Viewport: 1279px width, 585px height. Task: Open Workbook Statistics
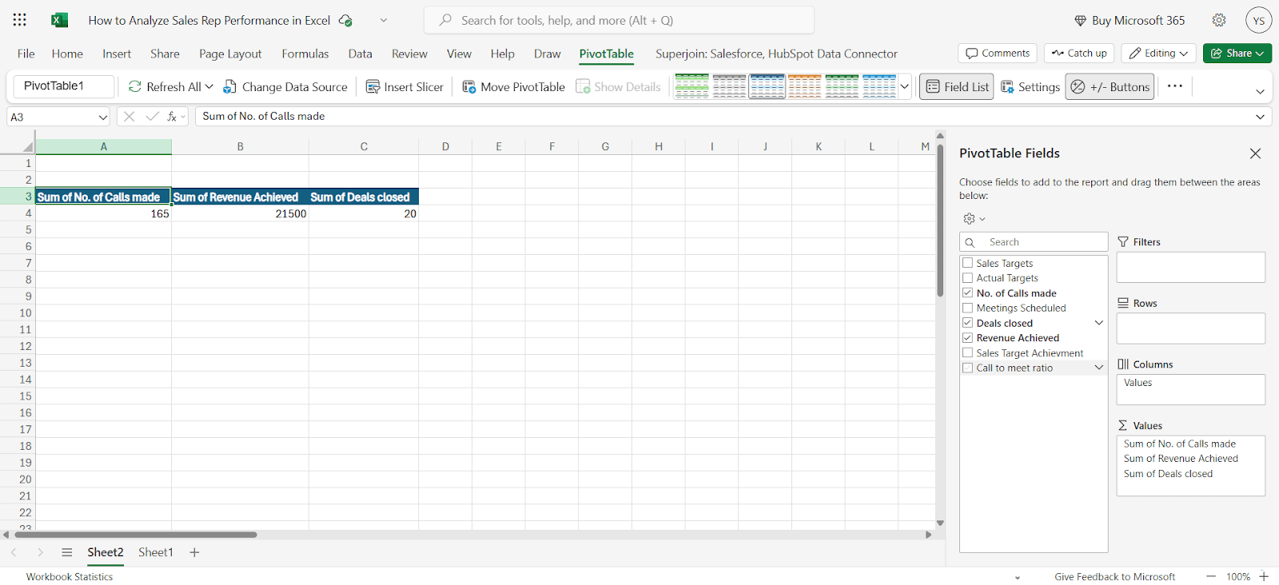click(x=70, y=576)
